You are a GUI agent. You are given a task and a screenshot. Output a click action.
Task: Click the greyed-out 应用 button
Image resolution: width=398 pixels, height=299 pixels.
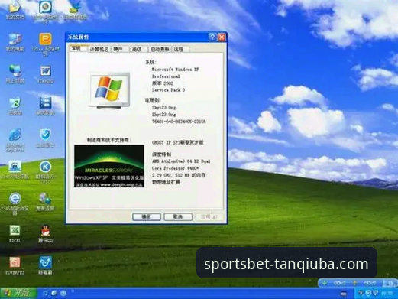click(x=209, y=217)
